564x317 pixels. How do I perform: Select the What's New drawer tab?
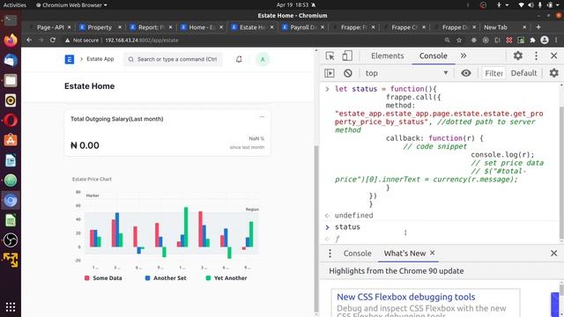[404, 254]
